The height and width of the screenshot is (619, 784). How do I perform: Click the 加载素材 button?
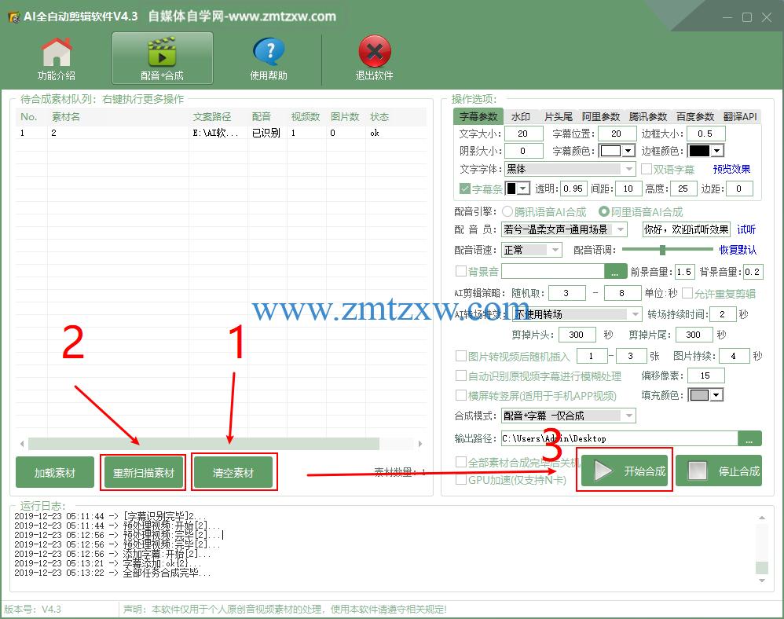pyautogui.click(x=53, y=472)
